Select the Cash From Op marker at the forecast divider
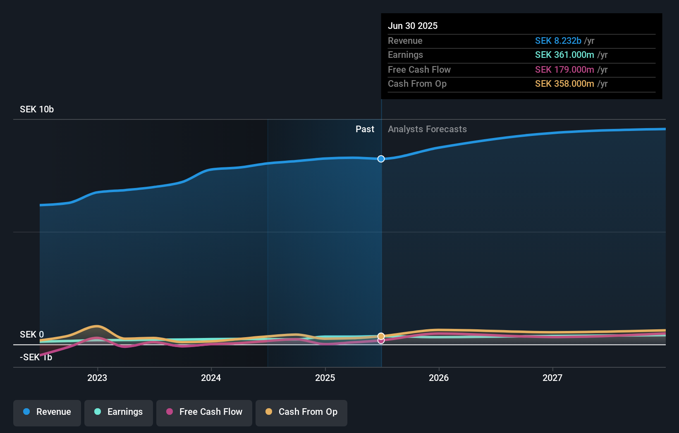 (x=381, y=336)
